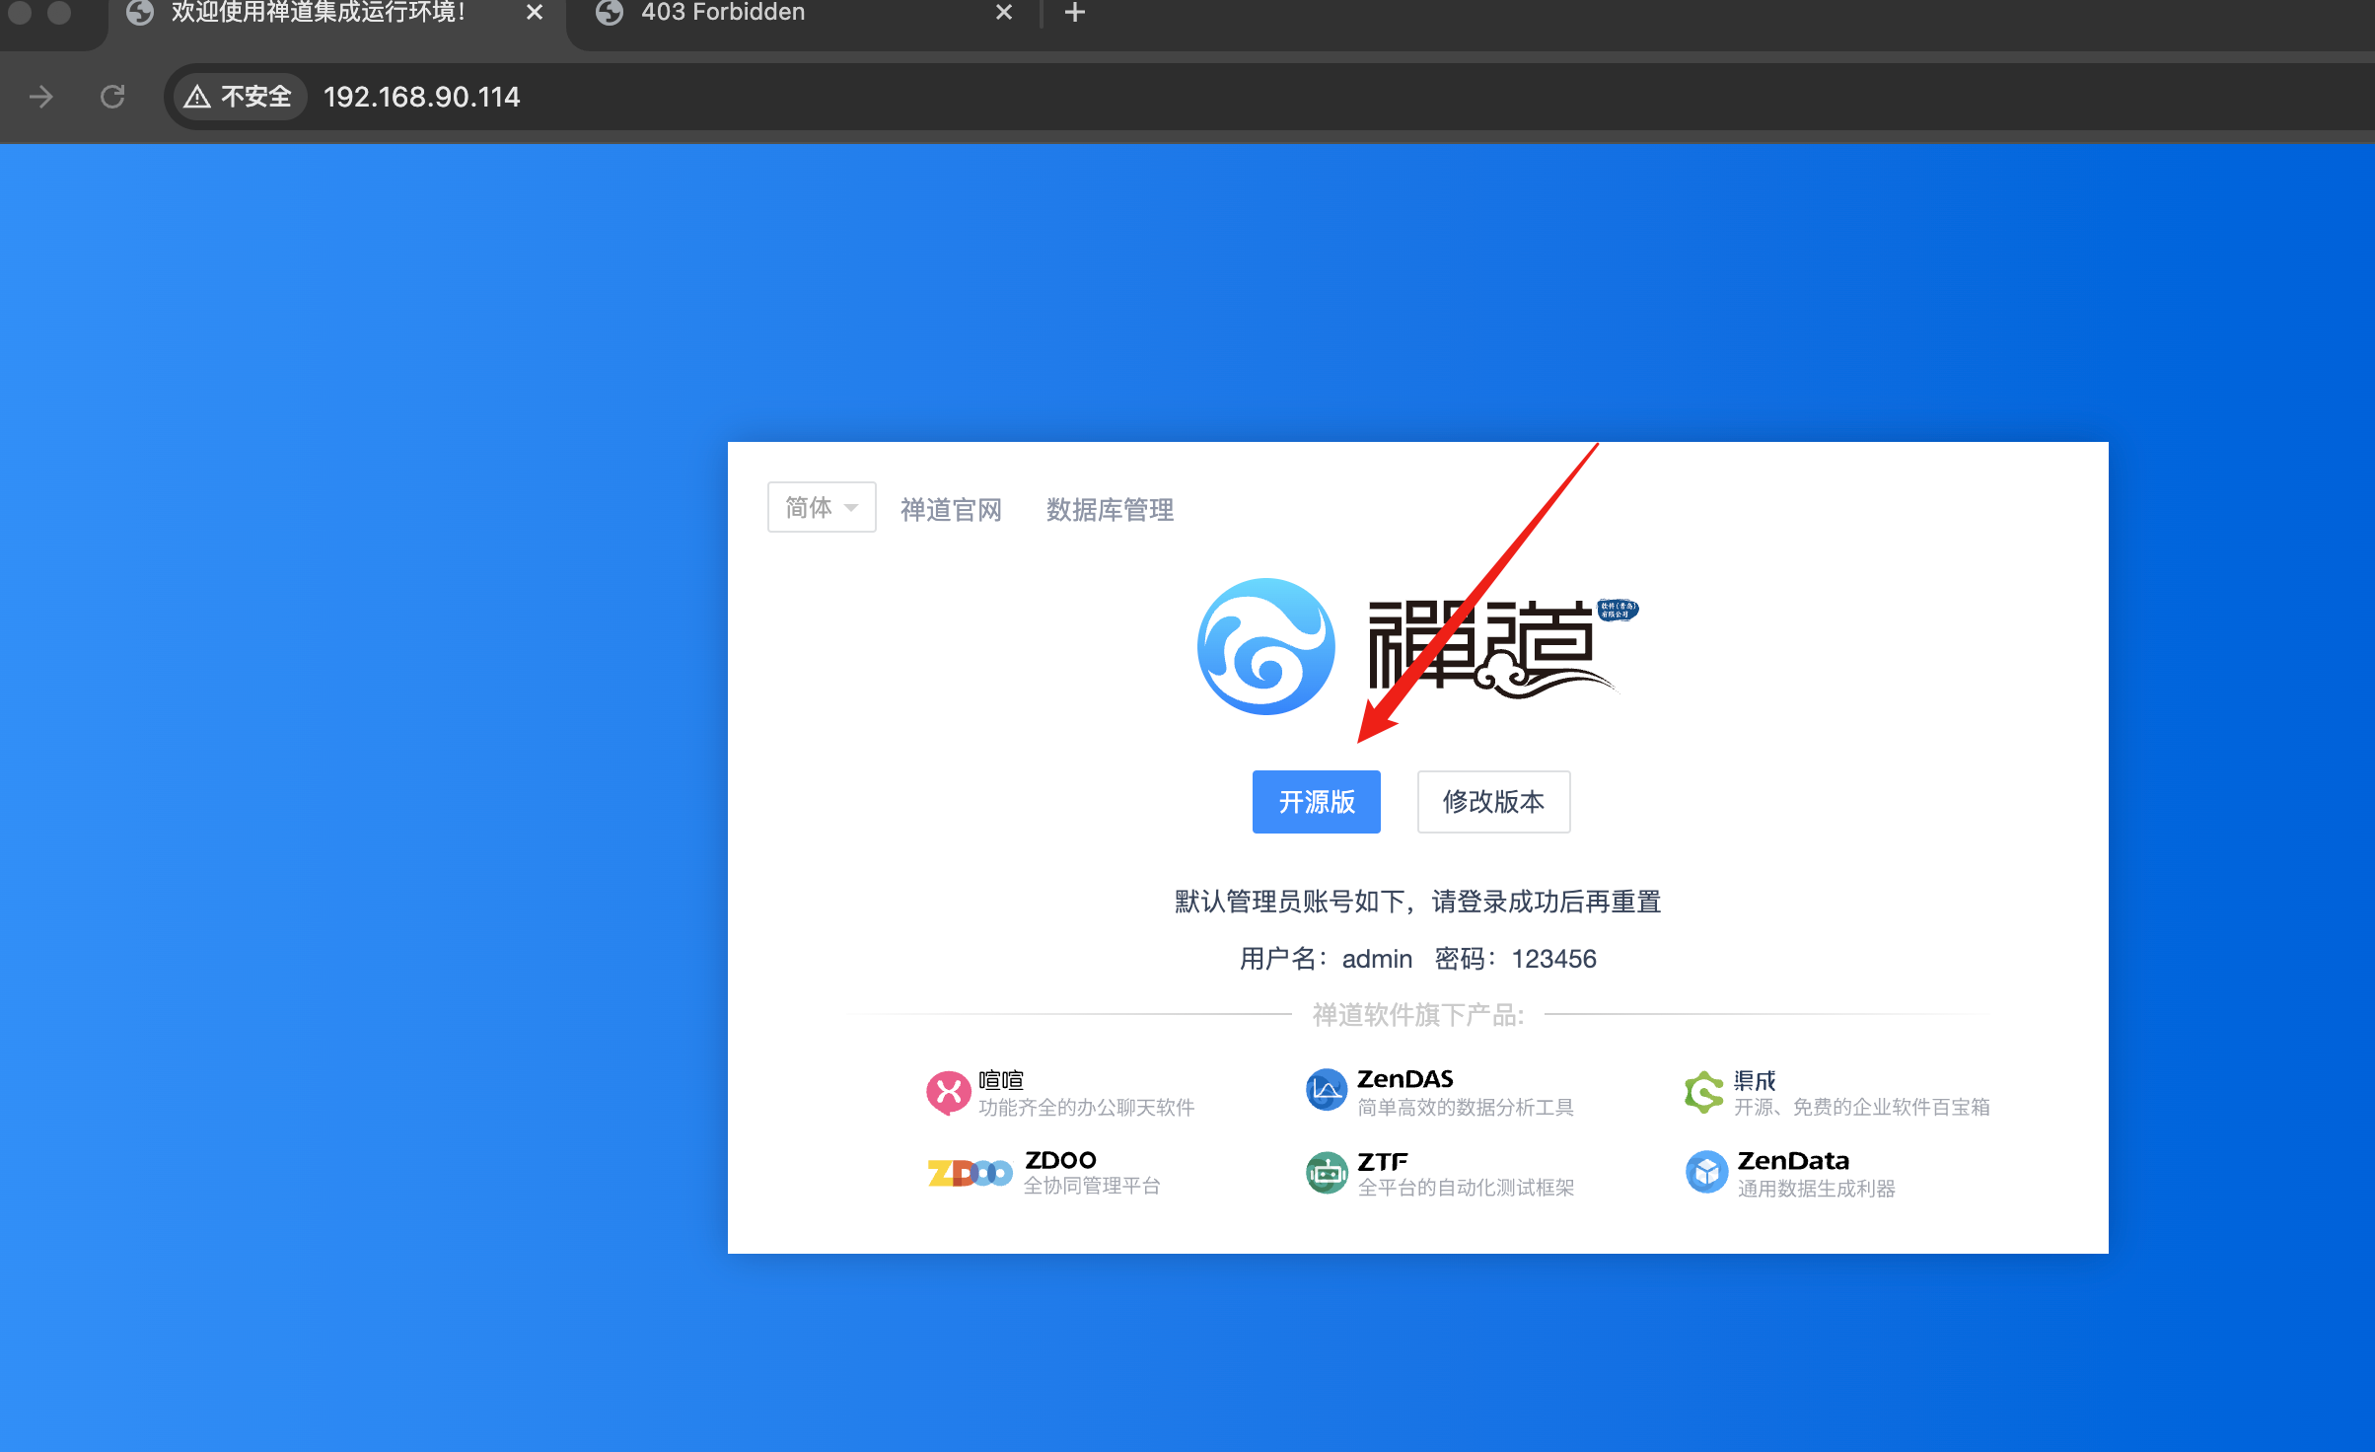Screen dimensions: 2375x1452
Task: Click the ZTF robot icon
Action: pos(1327,1173)
